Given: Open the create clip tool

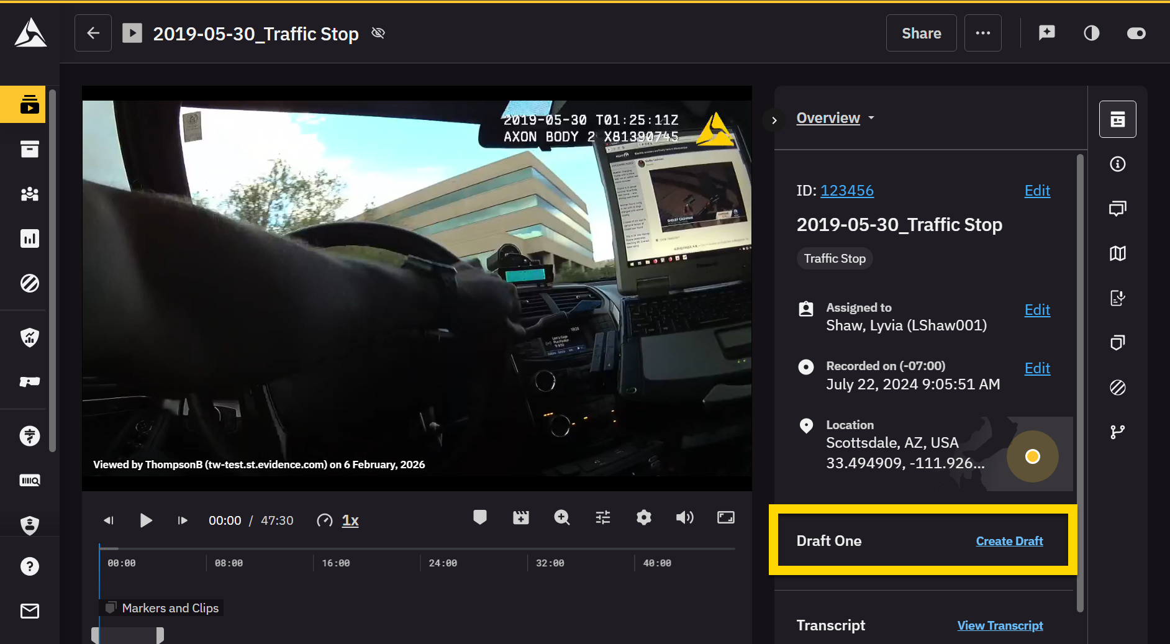Looking at the screenshot, I should pos(520,517).
